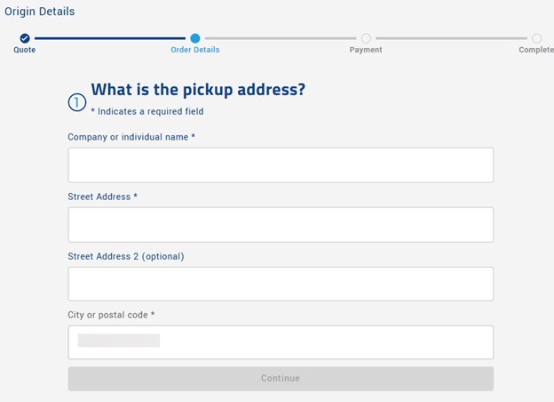
Task: Click the Payment step circle
Action: click(x=366, y=38)
